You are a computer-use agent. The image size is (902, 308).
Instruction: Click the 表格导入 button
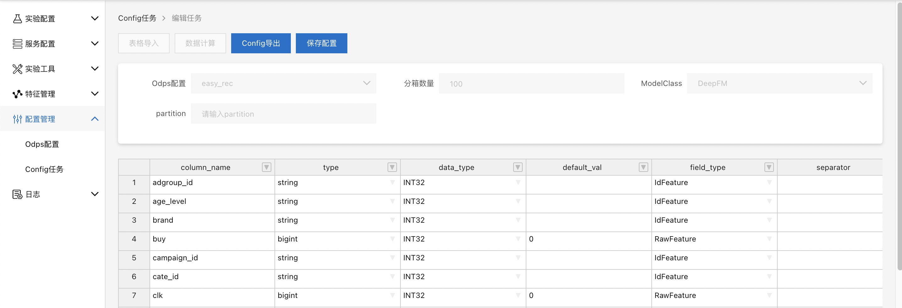pos(144,43)
